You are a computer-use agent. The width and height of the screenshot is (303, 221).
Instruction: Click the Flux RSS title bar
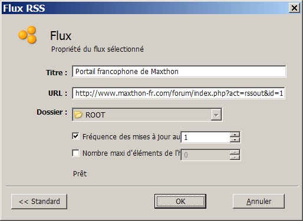point(146,8)
